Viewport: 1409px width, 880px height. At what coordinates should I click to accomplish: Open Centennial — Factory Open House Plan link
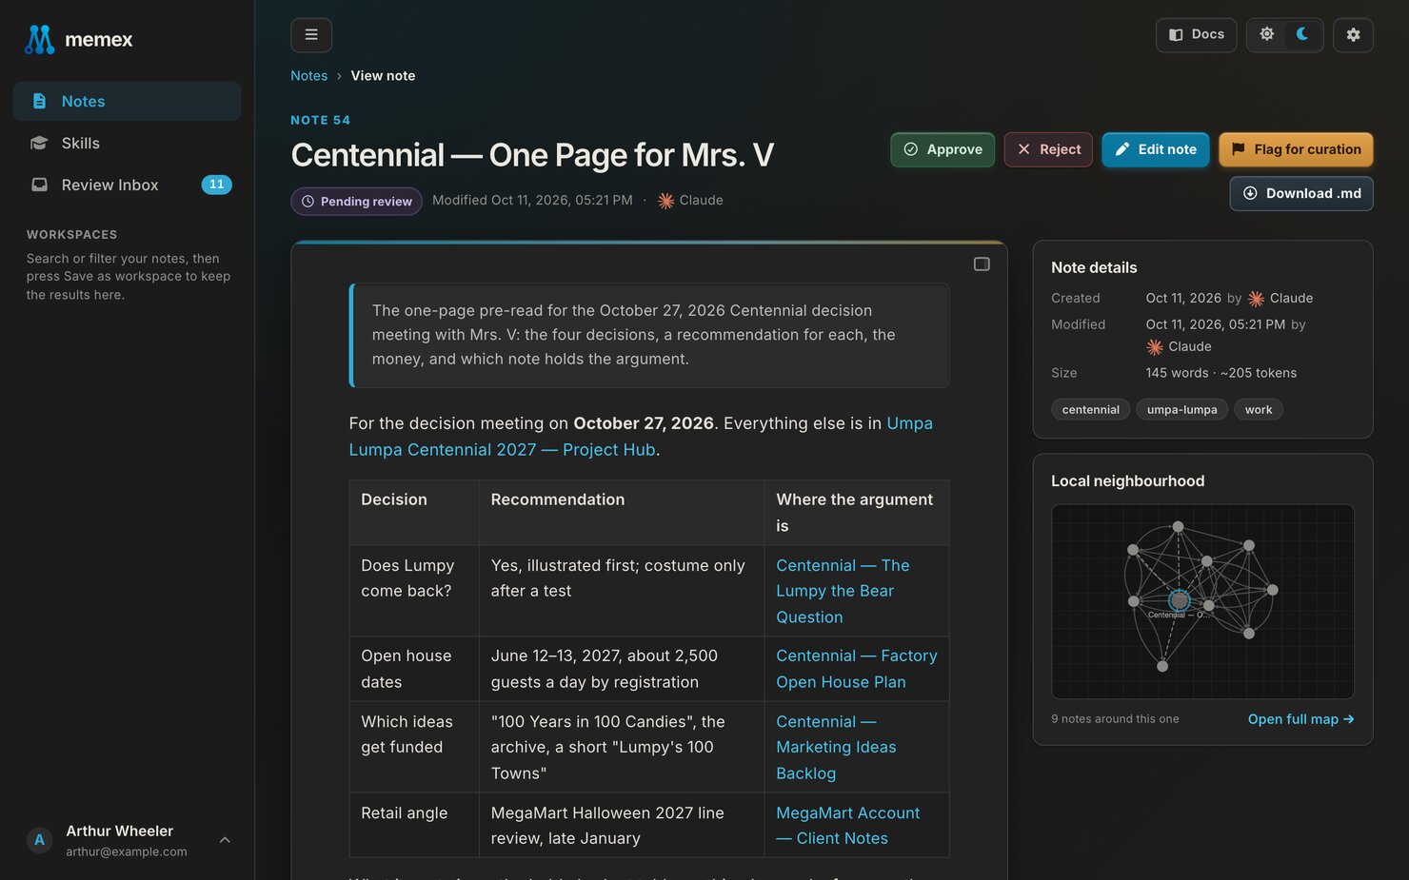856,669
